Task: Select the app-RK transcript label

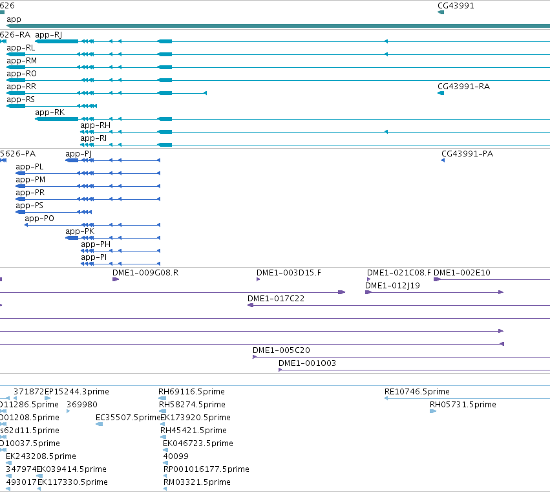Action: (50, 112)
